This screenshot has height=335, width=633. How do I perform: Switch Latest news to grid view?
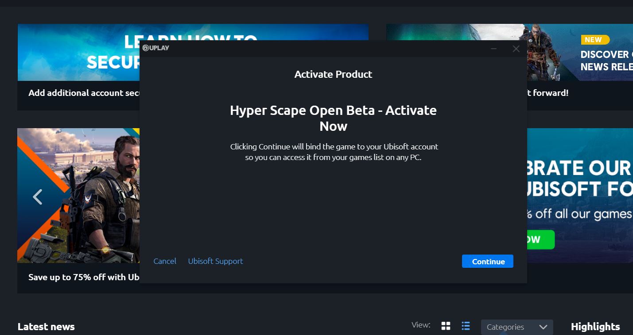point(446,325)
